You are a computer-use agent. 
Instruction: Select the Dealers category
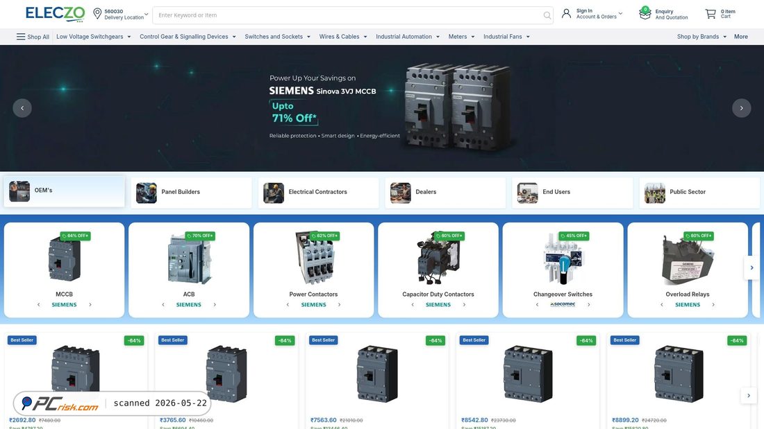[445, 192]
